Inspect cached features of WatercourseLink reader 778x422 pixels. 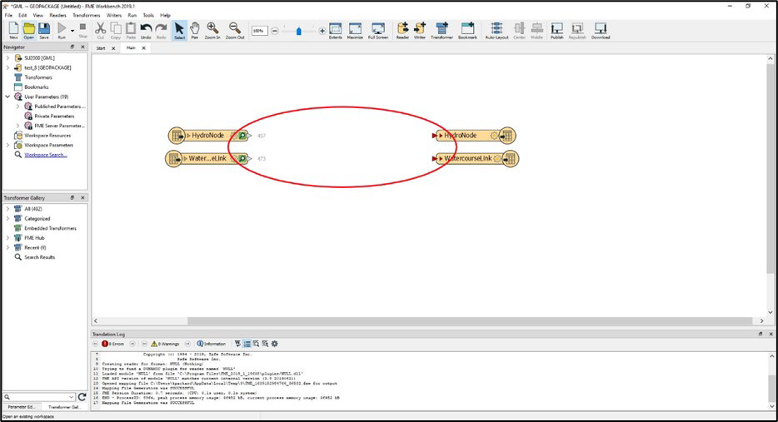coord(242,159)
